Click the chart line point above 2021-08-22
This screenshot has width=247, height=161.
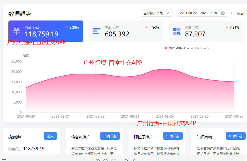point(95,74)
